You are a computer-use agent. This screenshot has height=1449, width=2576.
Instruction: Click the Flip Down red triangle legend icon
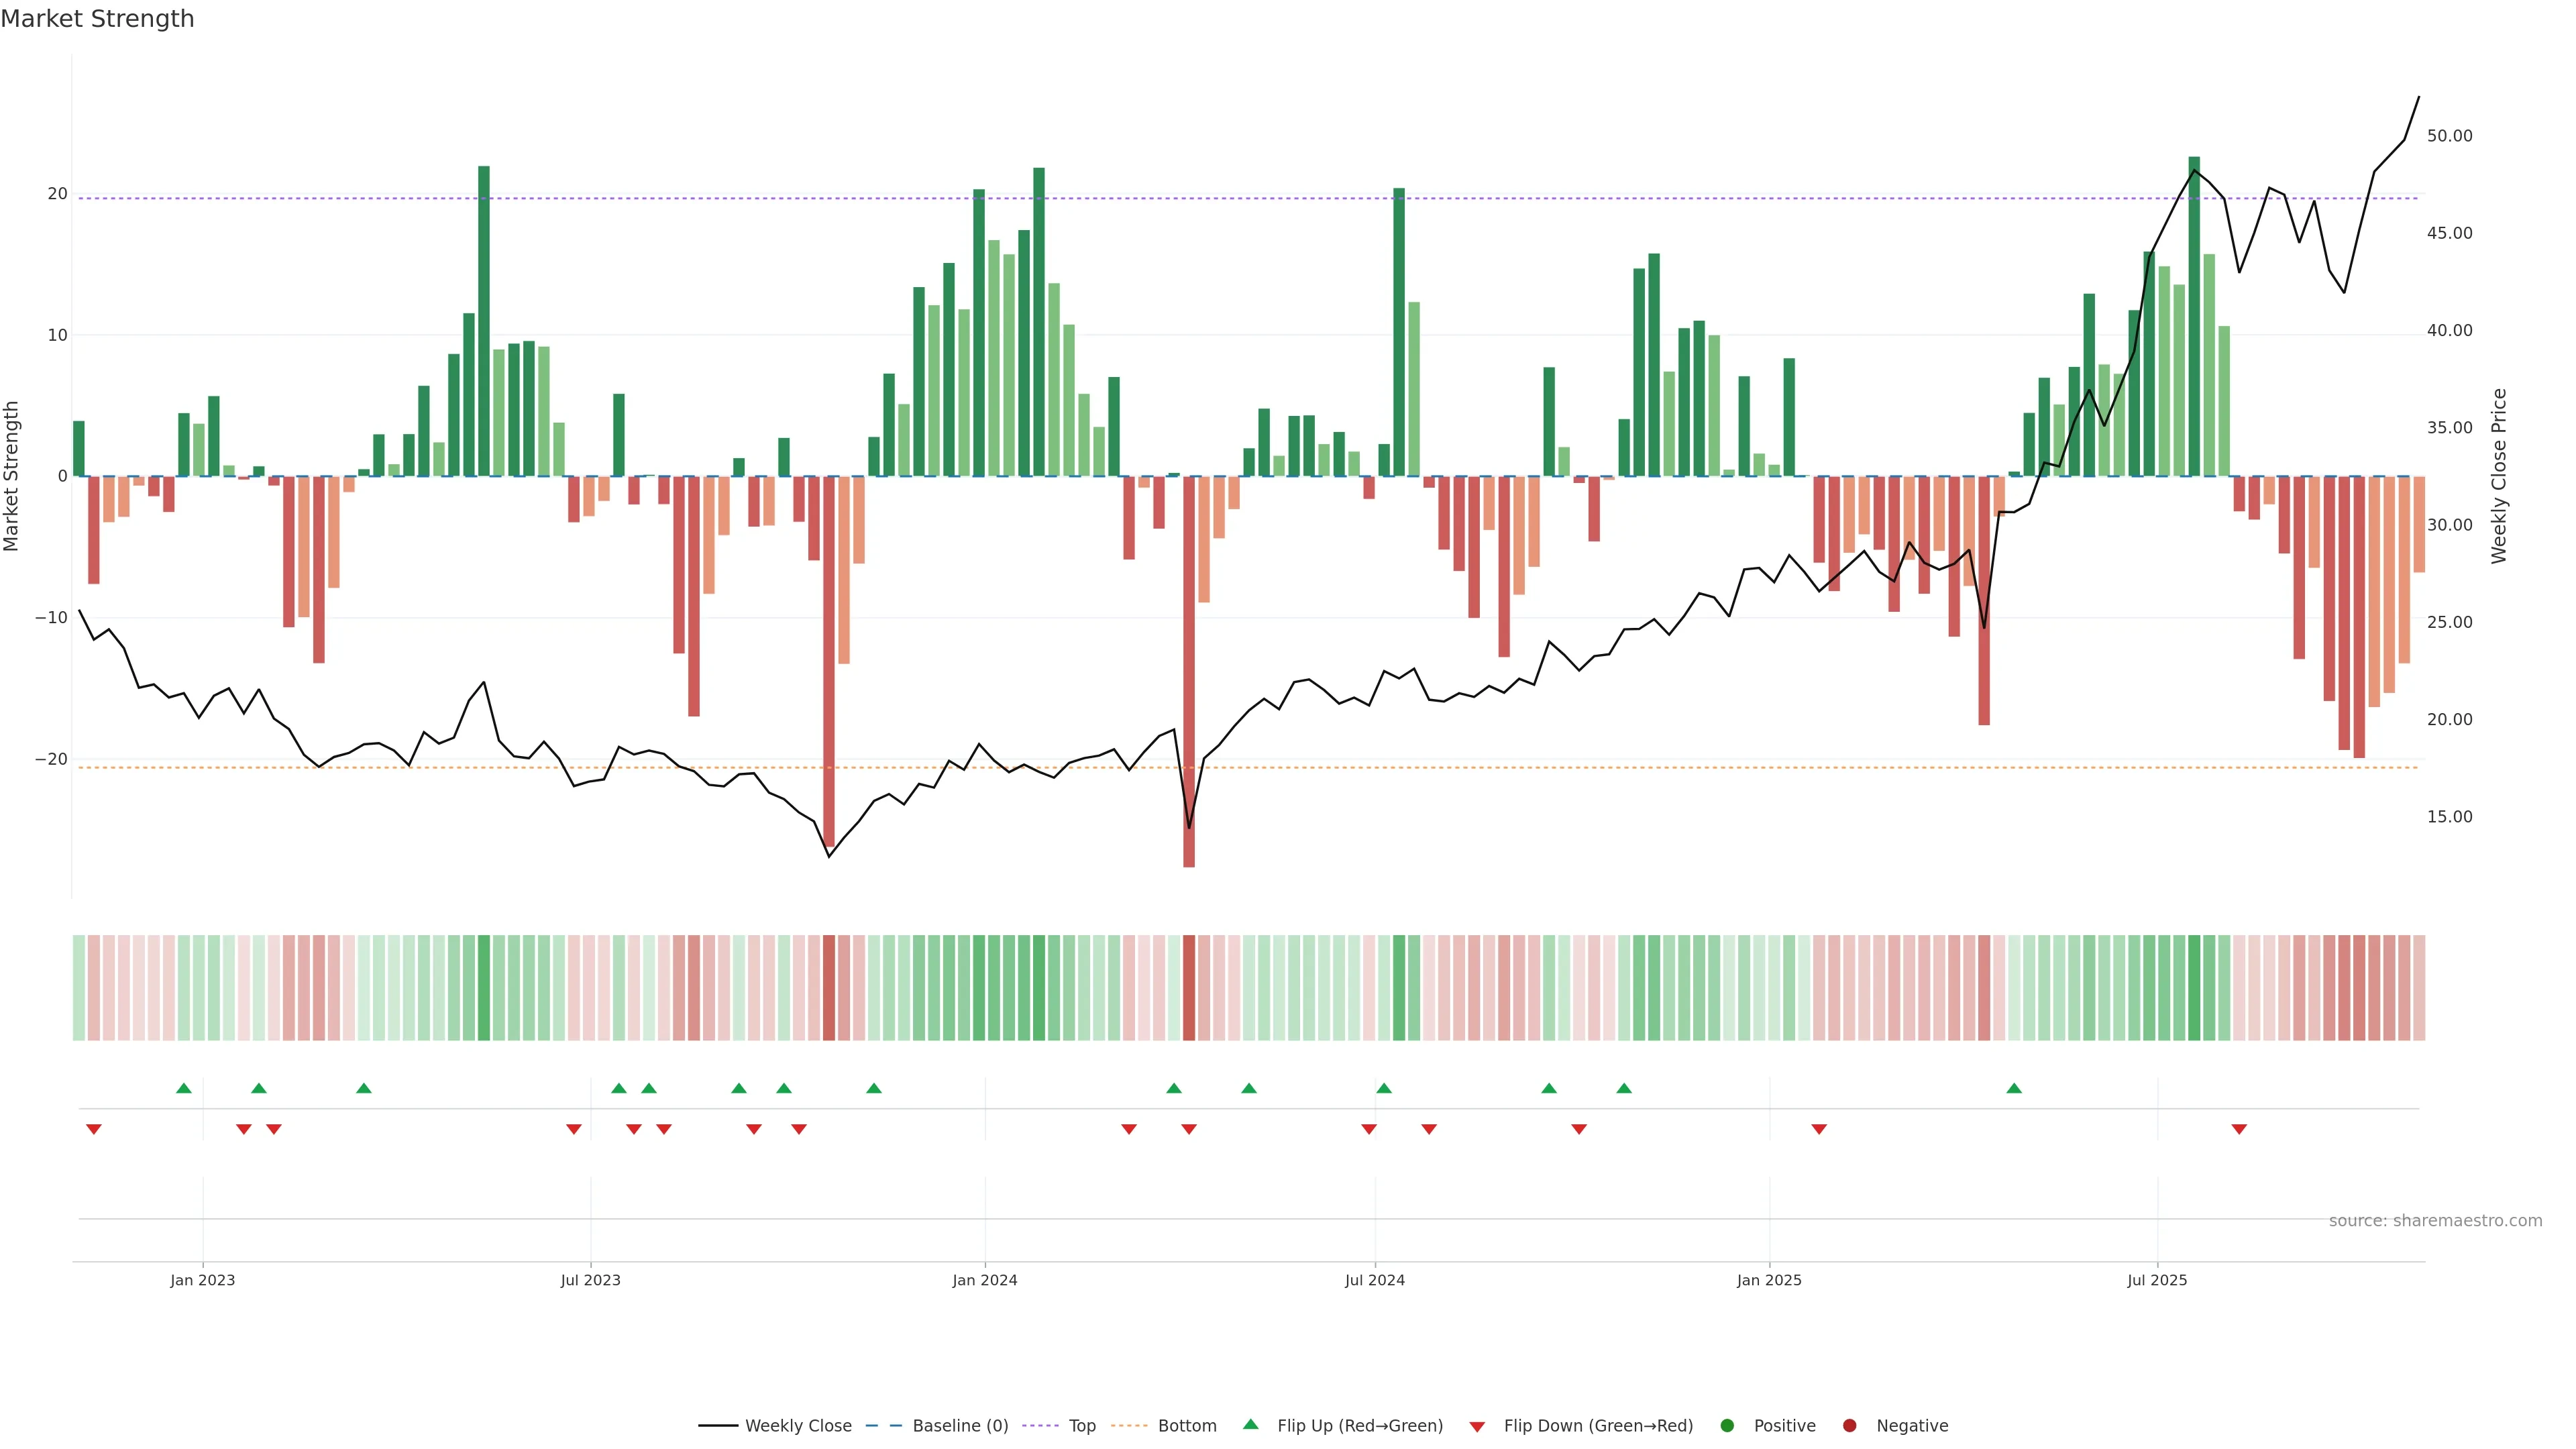coord(1477,1426)
